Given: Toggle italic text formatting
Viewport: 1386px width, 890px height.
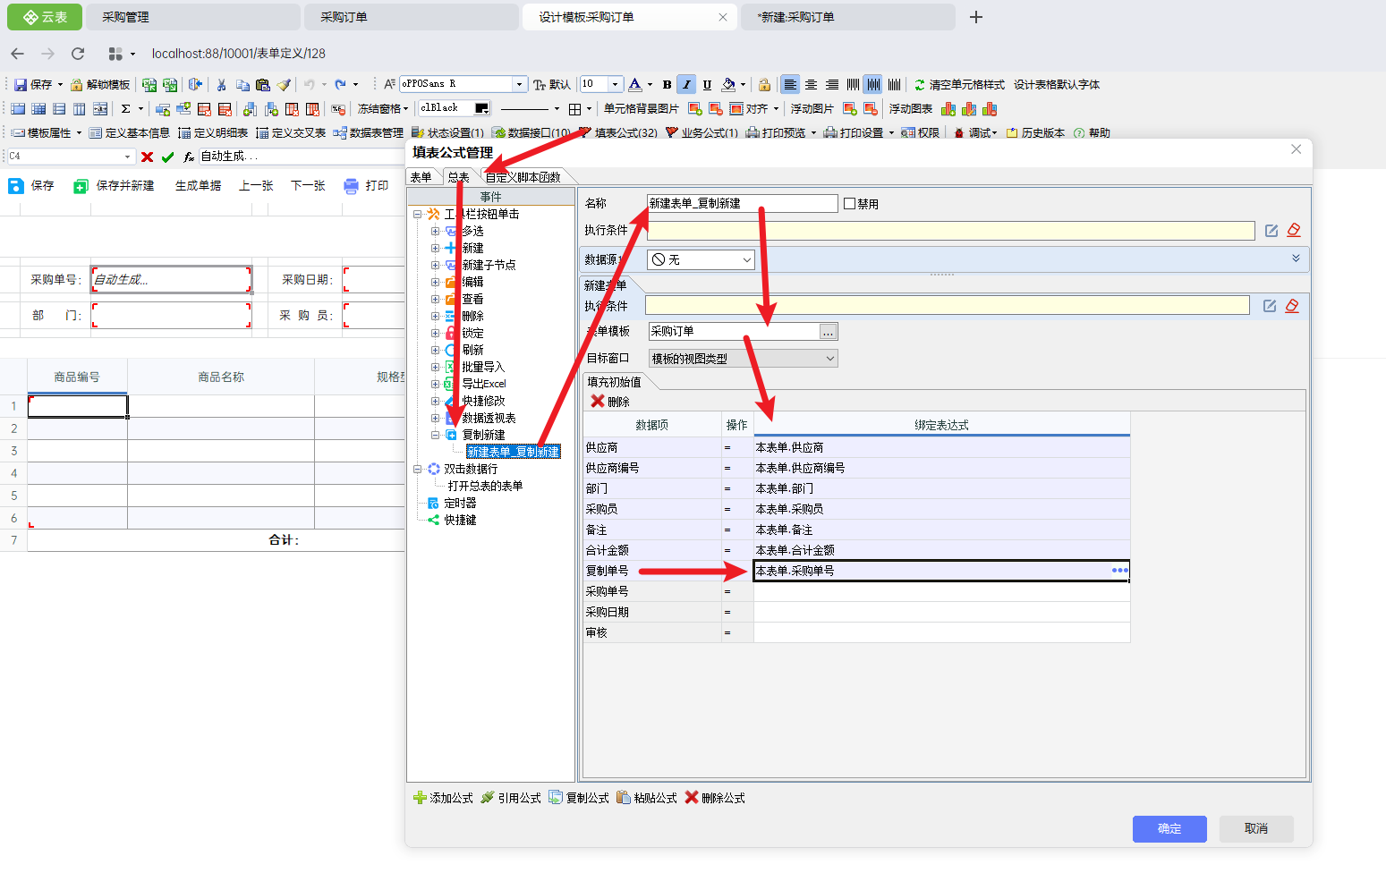Looking at the screenshot, I should click(x=686, y=85).
